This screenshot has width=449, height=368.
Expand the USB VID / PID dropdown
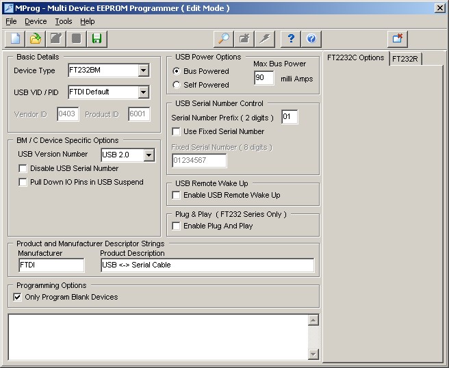143,92
